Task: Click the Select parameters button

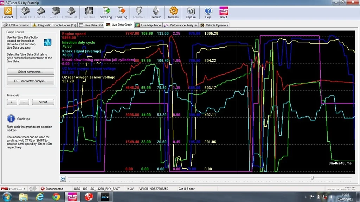Action: click(x=31, y=72)
